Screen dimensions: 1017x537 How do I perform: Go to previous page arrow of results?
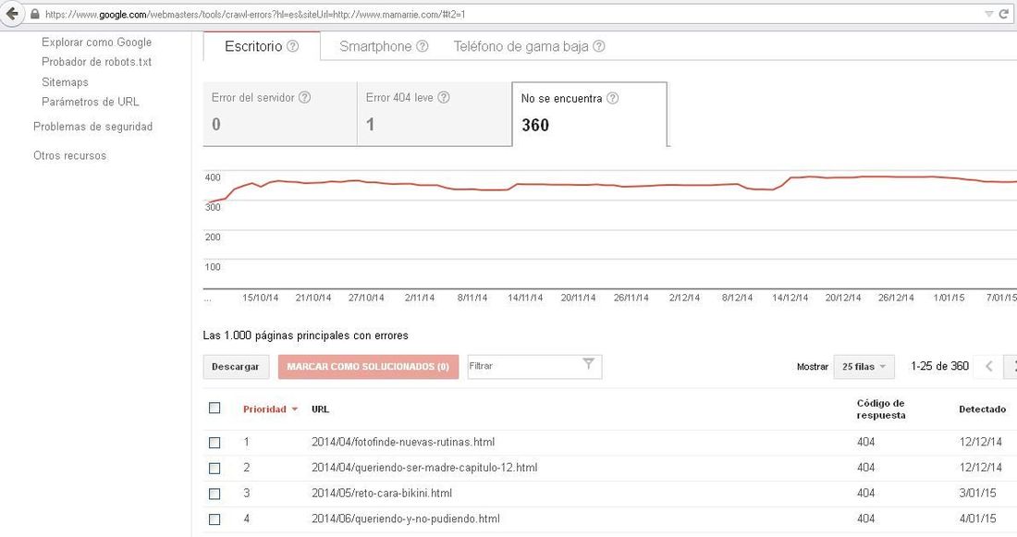pos(989,366)
